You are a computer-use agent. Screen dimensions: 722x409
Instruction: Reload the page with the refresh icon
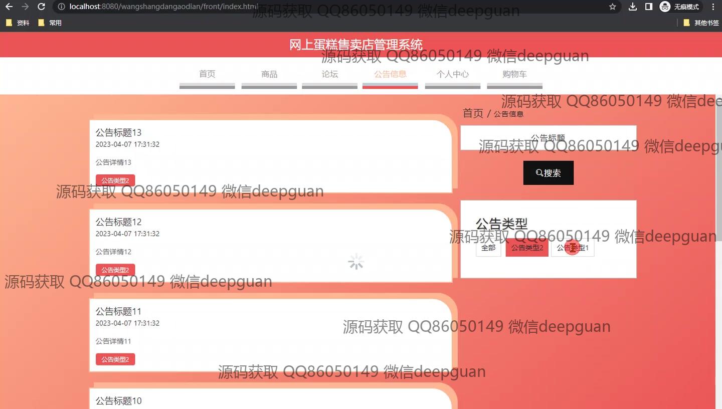[42, 7]
